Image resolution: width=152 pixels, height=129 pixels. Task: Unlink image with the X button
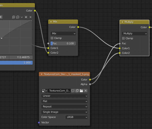pos(85,91)
